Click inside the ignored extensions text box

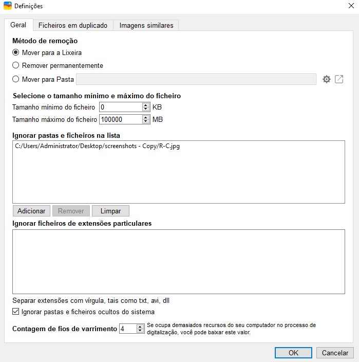pos(178,261)
